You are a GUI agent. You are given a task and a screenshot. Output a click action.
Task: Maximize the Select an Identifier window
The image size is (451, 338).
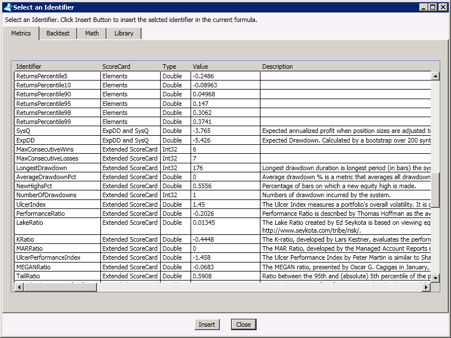click(x=433, y=7)
